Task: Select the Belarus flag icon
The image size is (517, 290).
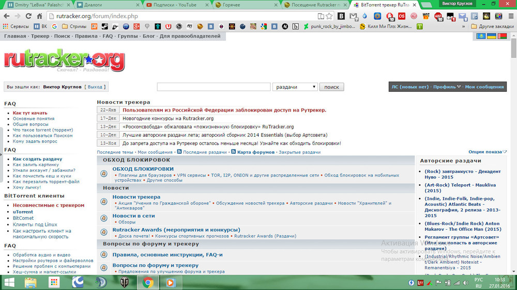Action: point(502,36)
